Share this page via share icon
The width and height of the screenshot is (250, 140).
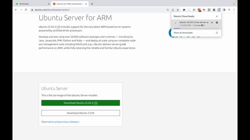coord(173,10)
